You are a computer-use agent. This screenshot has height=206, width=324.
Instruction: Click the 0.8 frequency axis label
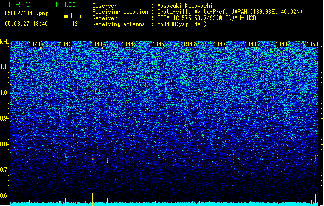(x=4, y=144)
